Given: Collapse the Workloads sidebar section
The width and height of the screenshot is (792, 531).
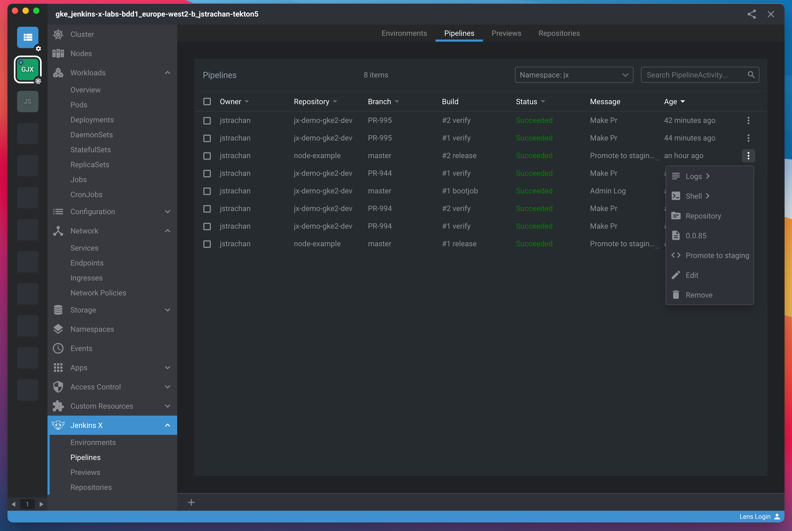Looking at the screenshot, I should coord(167,73).
